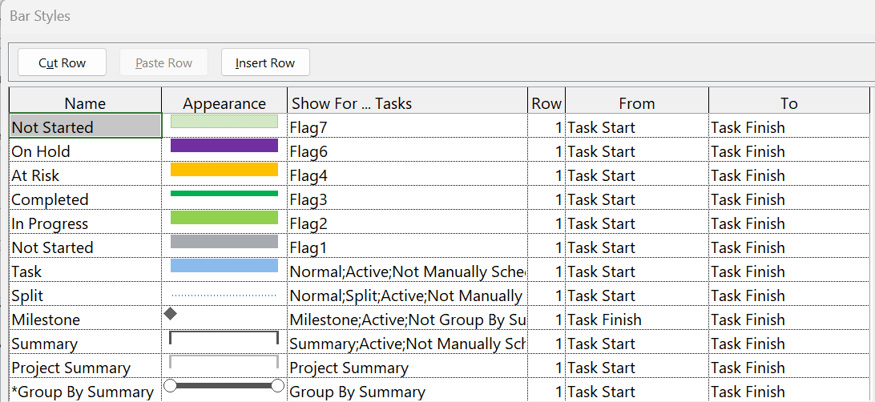
Task: Click the Insert Row button
Action: (265, 62)
